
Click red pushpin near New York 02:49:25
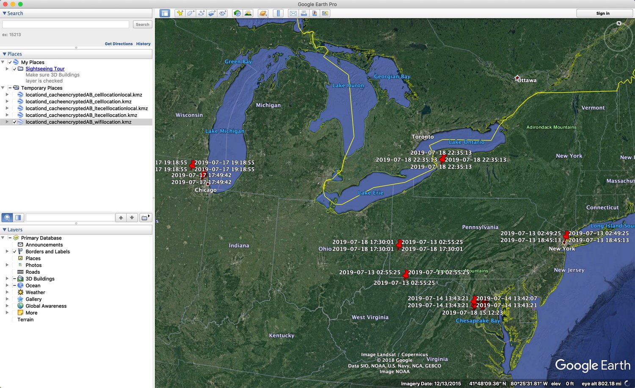tap(566, 235)
